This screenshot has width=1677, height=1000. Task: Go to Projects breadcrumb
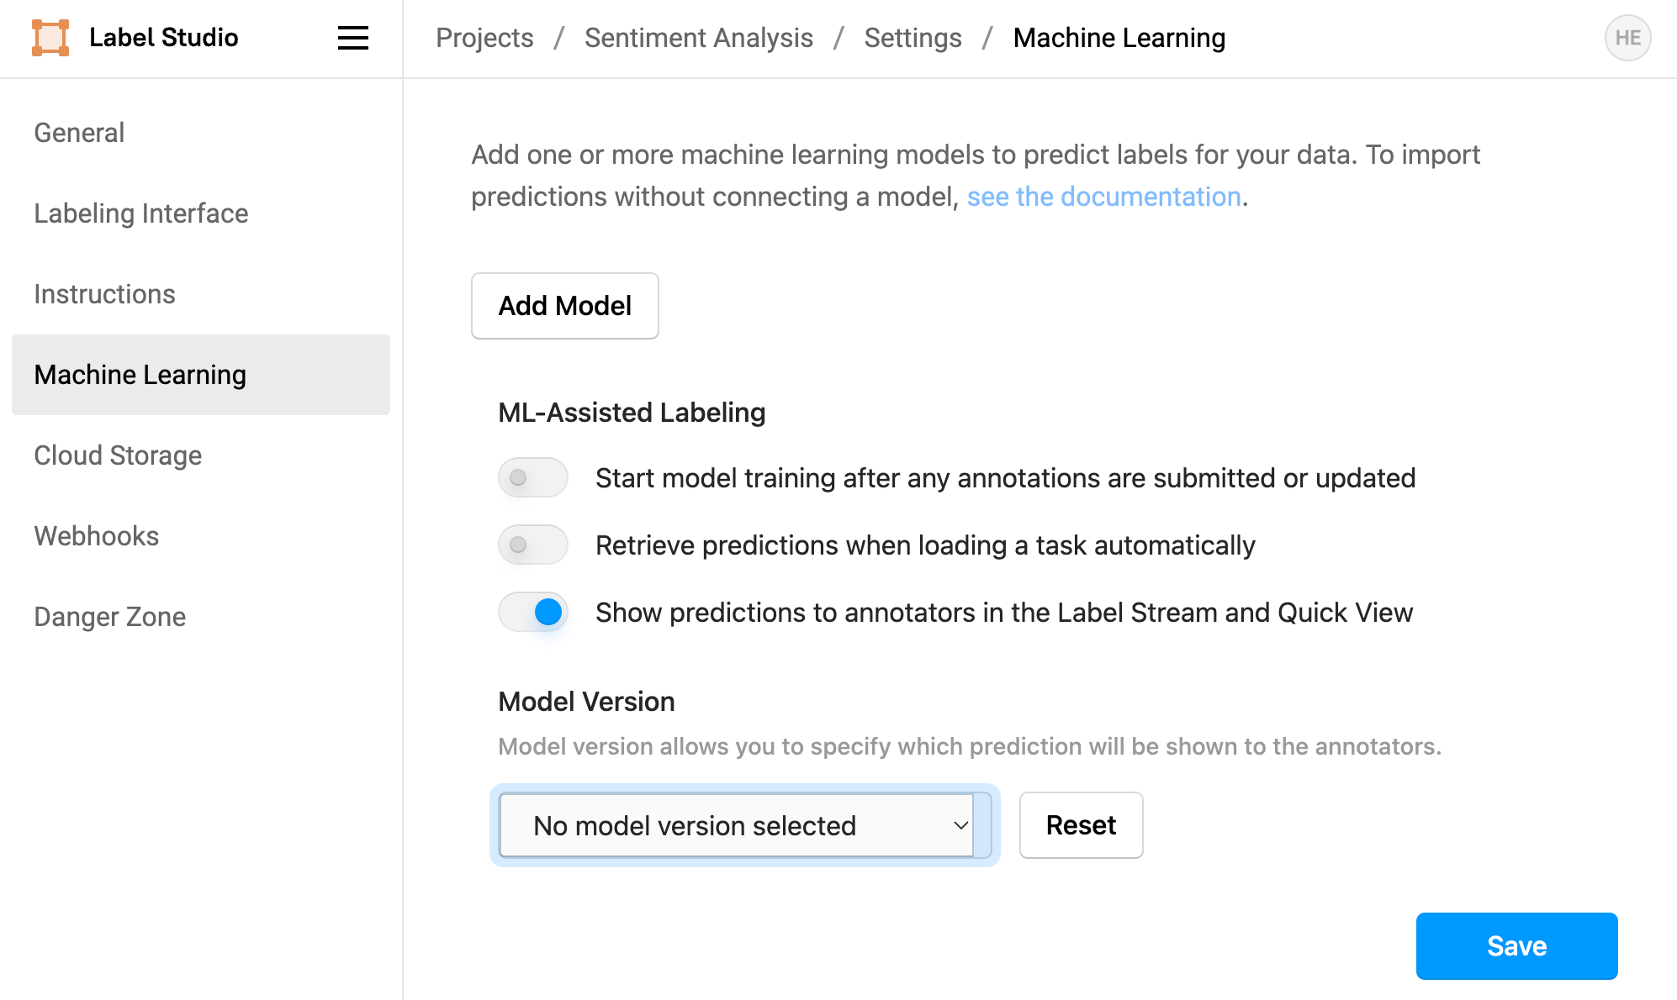[484, 38]
